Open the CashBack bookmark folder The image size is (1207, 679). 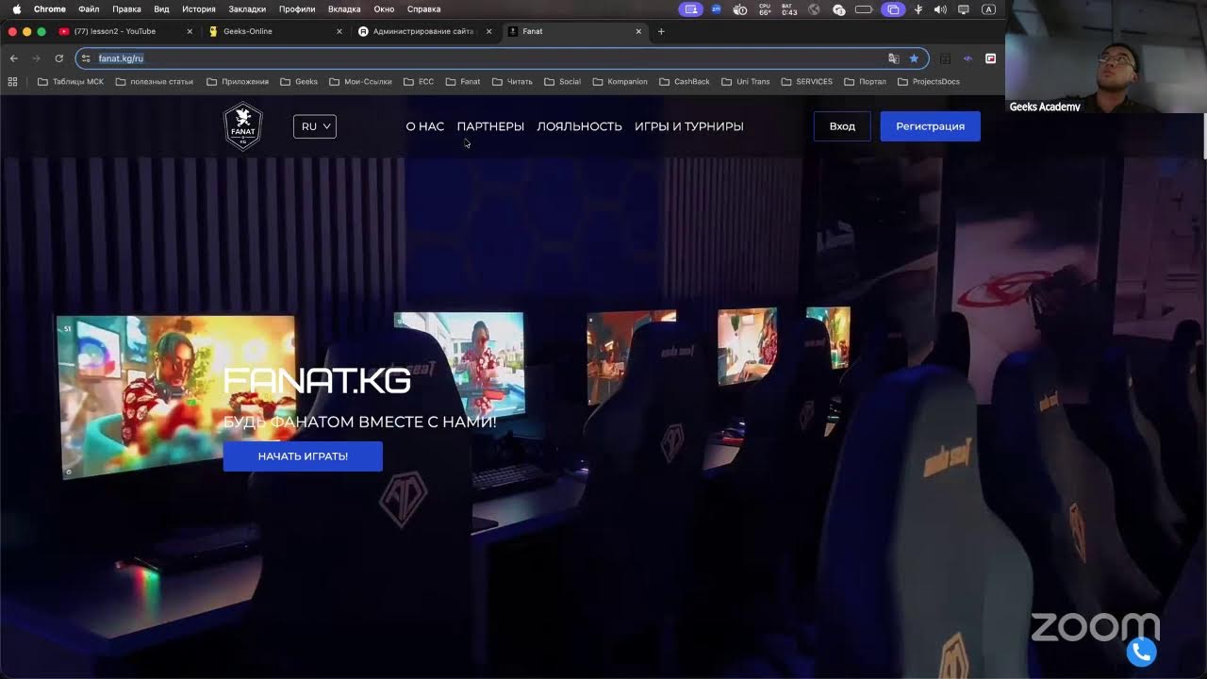685,82
